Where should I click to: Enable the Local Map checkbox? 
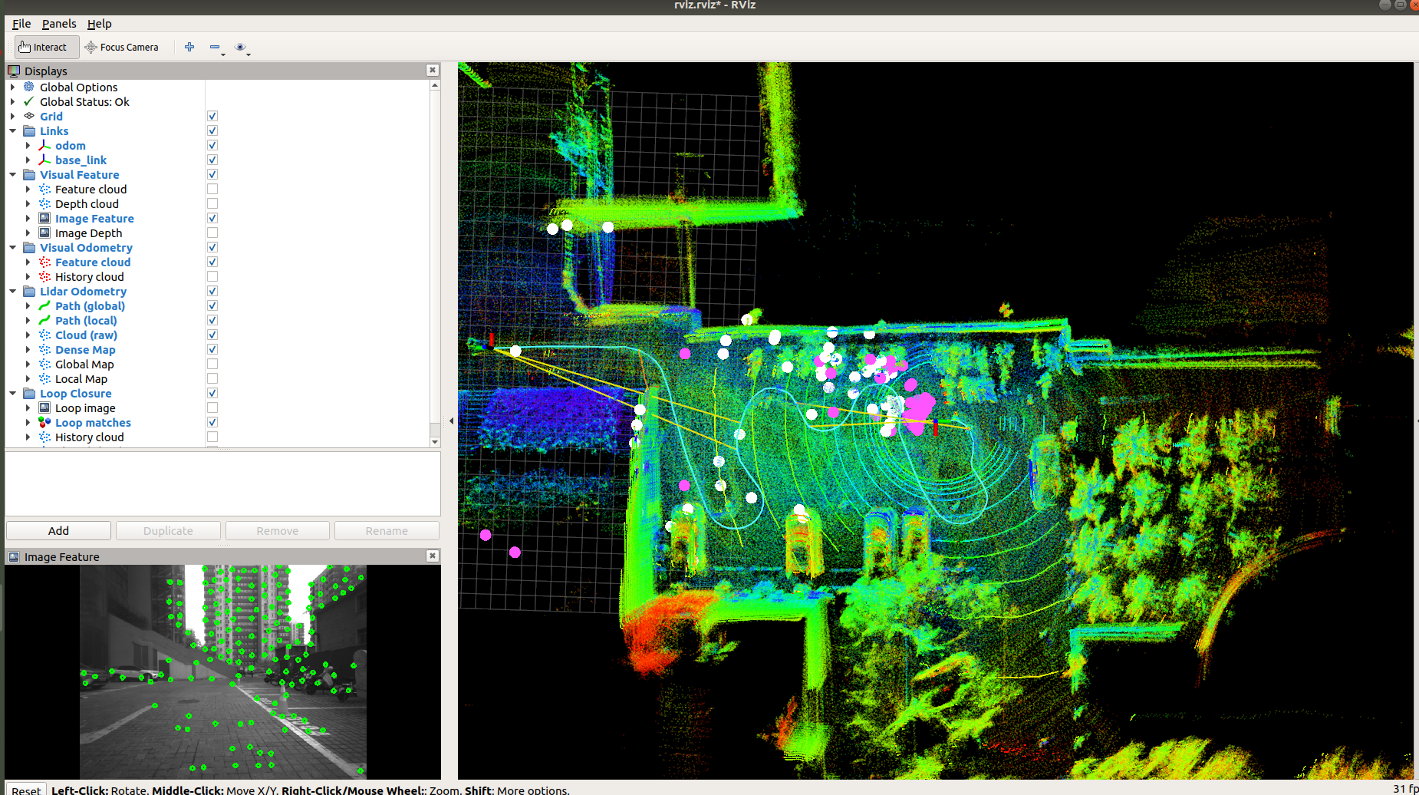click(x=212, y=378)
